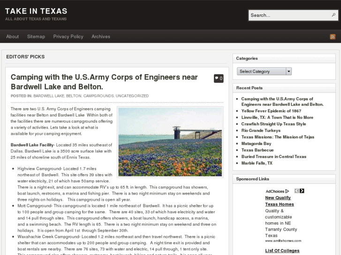Go to next ad arrow
341x255 pixels.
[x=302, y=191]
